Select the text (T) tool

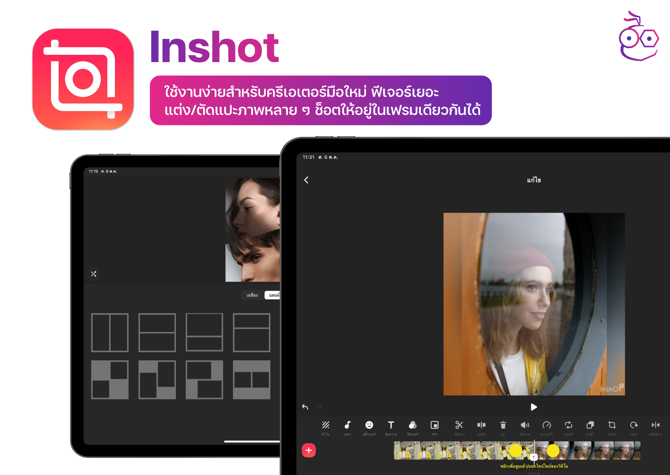point(391,425)
